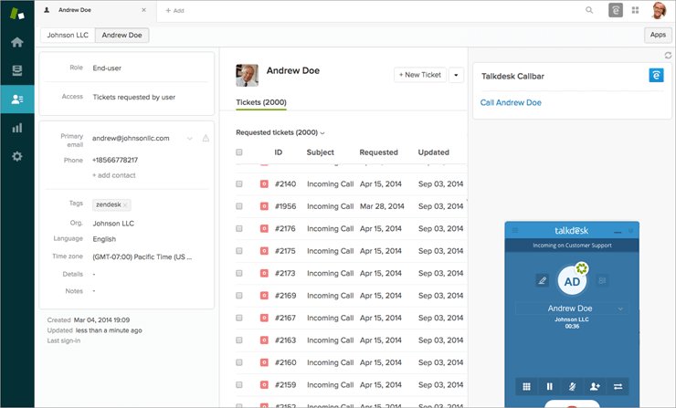Viewport: 676px width, 408px height.
Task: Toggle the select-all tickets header checkbox
Action: point(239,152)
